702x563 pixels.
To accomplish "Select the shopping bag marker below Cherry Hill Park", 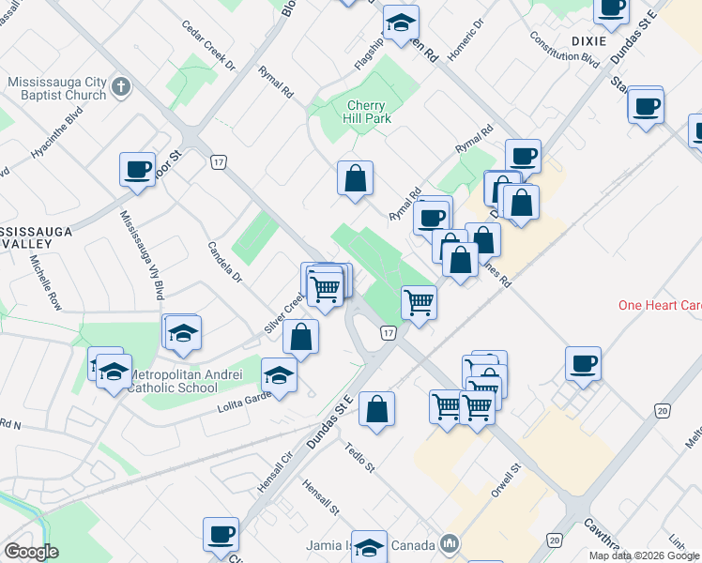I will (355, 181).
